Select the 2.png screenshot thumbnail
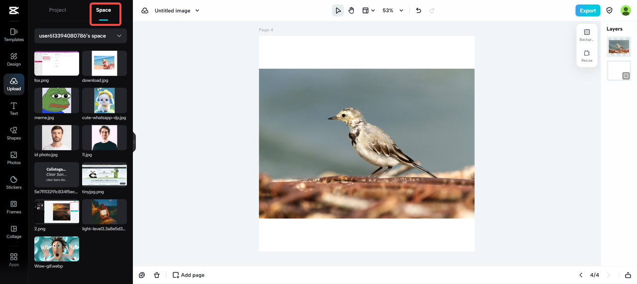 click(57, 212)
